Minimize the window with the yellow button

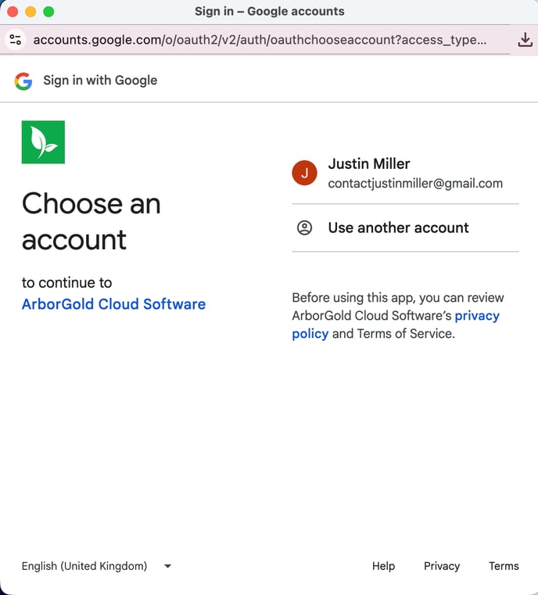coord(30,12)
